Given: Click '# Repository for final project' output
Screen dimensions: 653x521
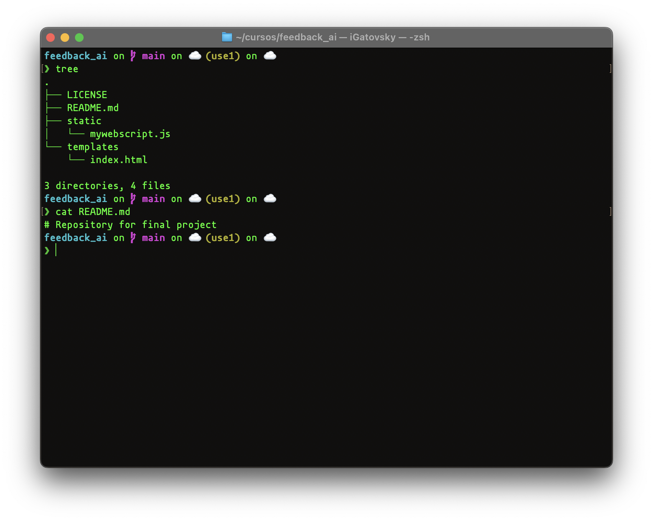Looking at the screenshot, I should click(x=130, y=225).
